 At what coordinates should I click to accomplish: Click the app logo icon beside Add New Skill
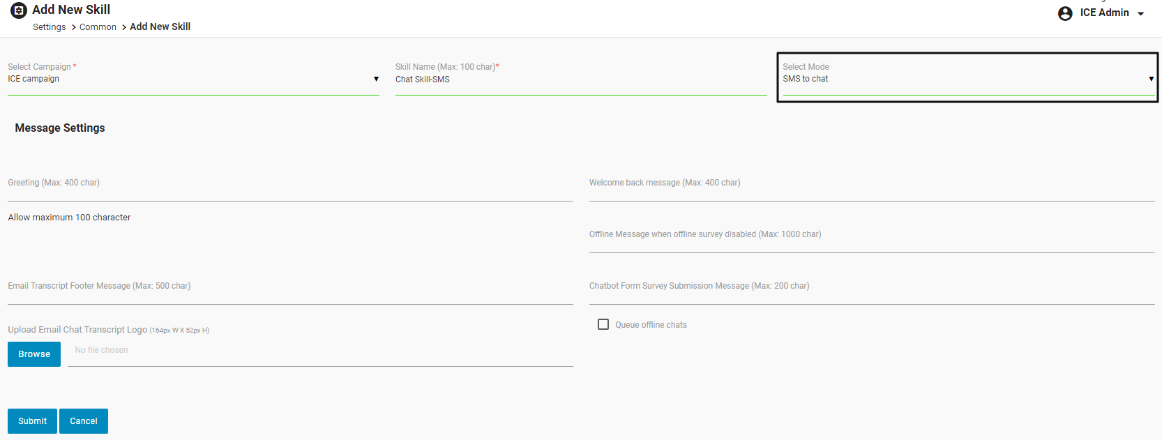[19, 10]
